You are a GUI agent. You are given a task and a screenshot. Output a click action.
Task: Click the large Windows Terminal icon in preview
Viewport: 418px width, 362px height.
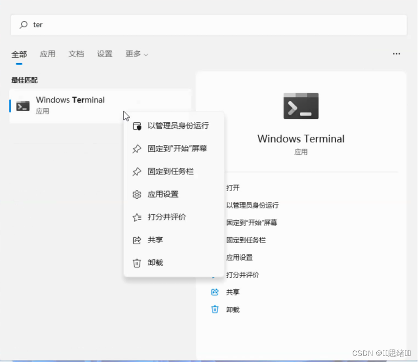pos(301,106)
